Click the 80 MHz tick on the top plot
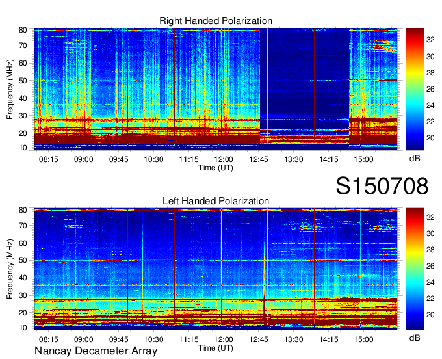The width and height of the screenshot is (442, 359). 23,30
